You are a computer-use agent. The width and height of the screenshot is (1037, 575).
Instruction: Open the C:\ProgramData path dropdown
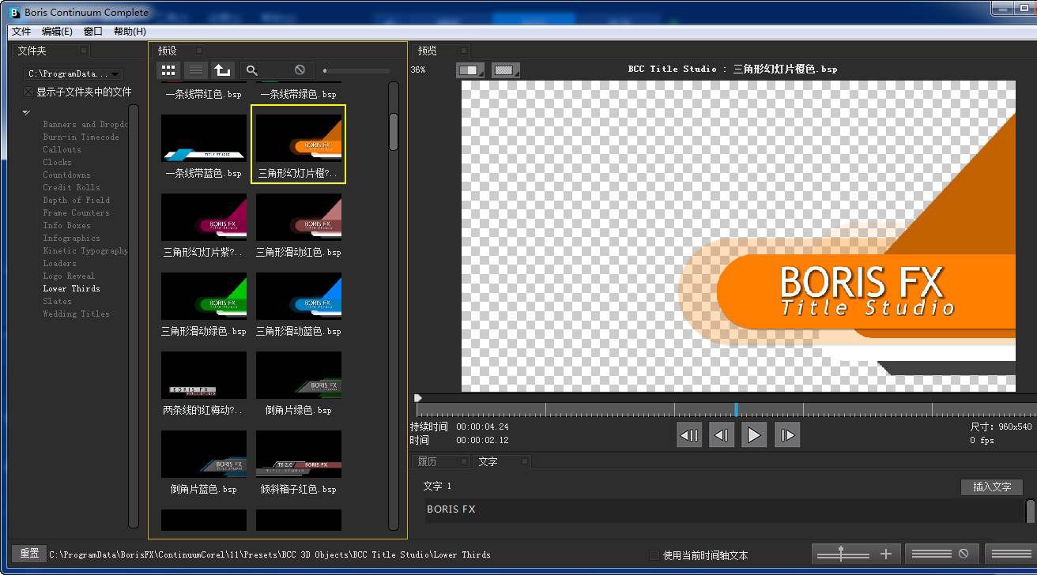[73, 73]
